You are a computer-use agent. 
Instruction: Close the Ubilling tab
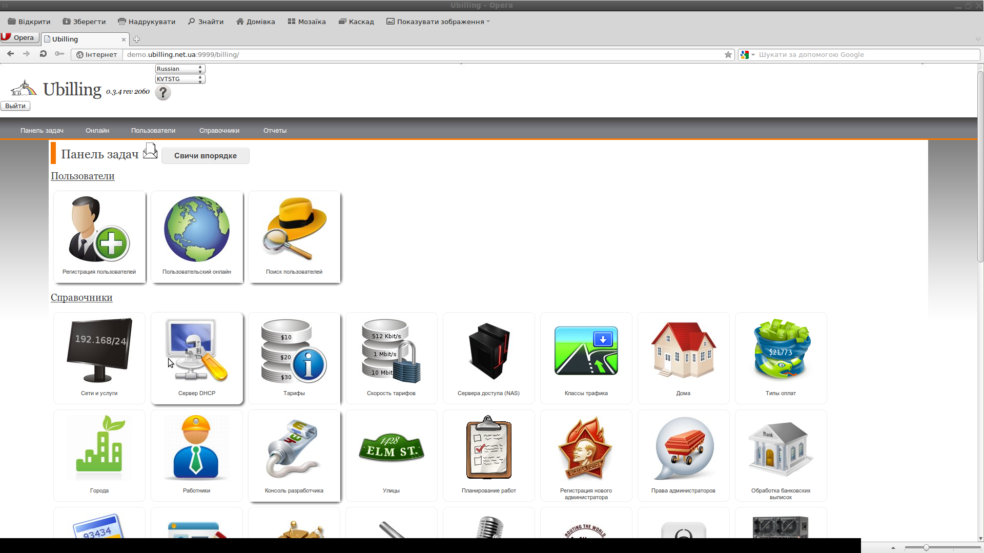[x=124, y=39]
